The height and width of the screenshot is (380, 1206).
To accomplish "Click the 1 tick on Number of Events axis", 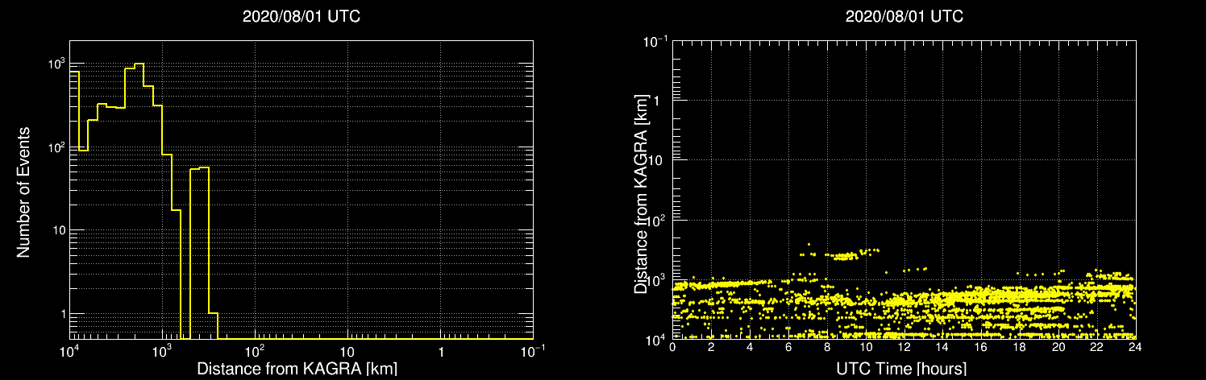I will coord(62,314).
